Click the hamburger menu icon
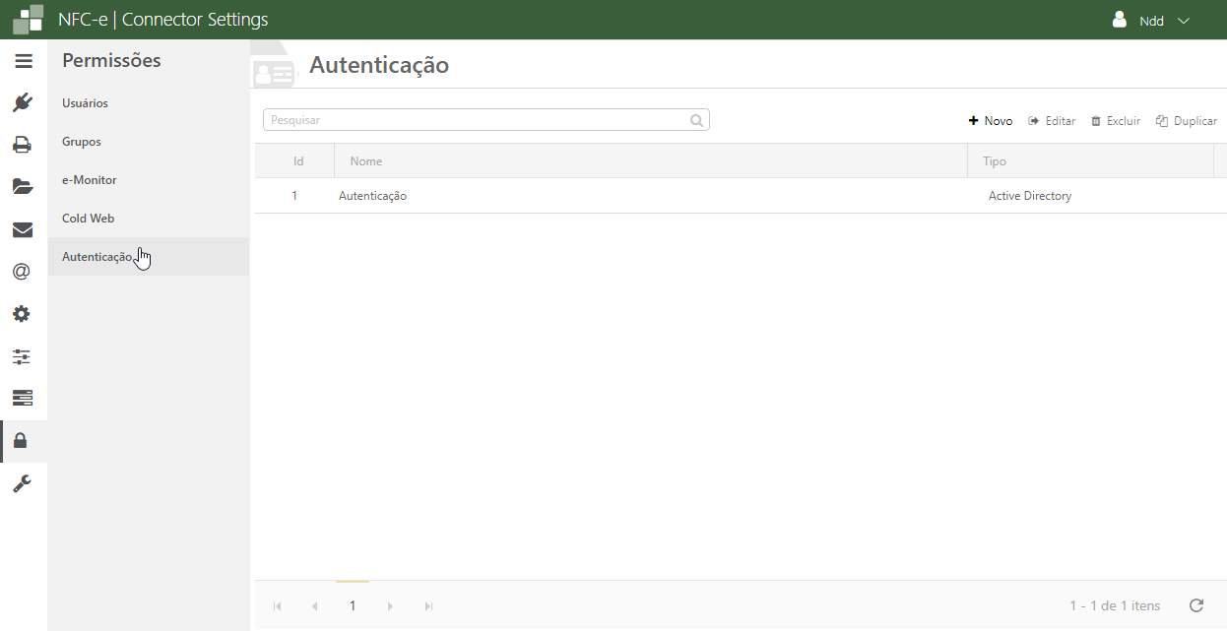This screenshot has height=631, width=1227. (x=24, y=61)
